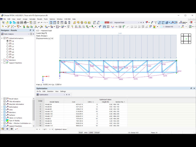Click the Save diskette icon
This screenshot has width=196, height=147.
pyautogui.click(x=22, y=22)
